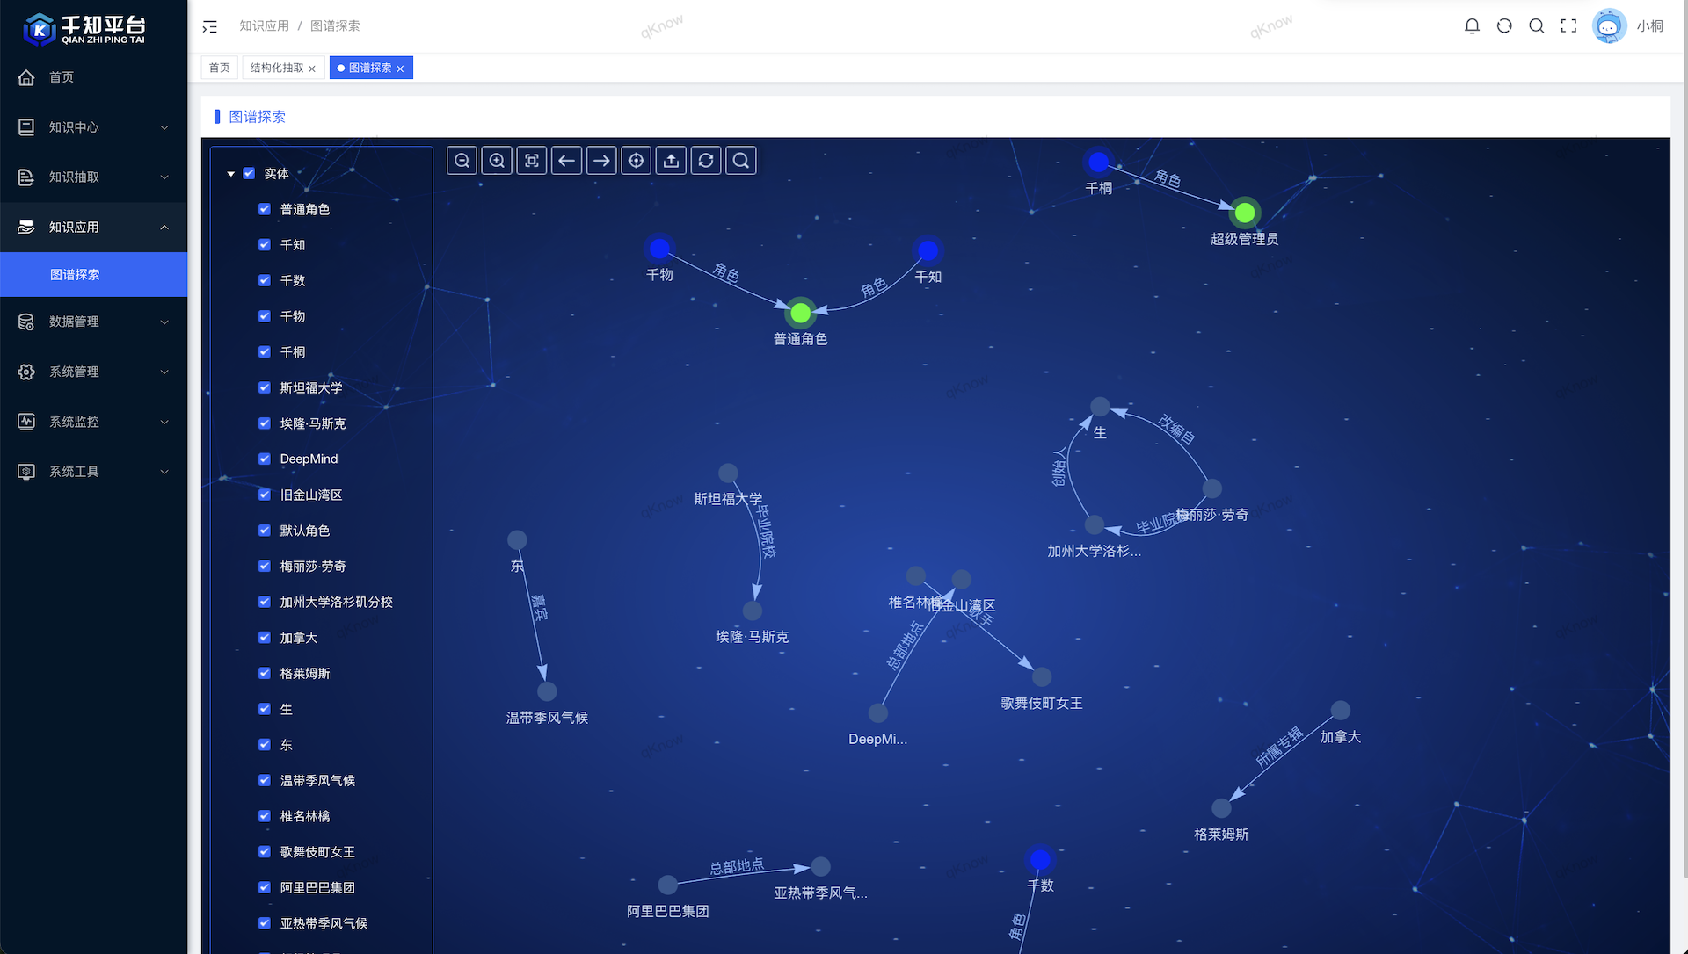Click the zoom in graph icon
This screenshot has height=954, width=1688.
(x=497, y=161)
